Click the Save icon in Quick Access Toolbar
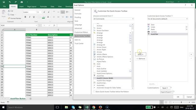 point(4,2)
